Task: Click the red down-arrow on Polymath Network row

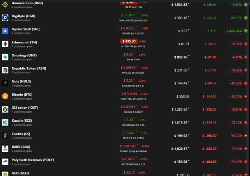Action: (246, 162)
